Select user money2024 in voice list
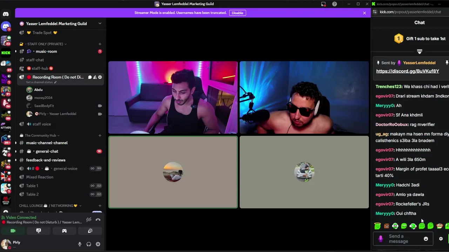This screenshot has height=252, width=449. (x=64, y=98)
